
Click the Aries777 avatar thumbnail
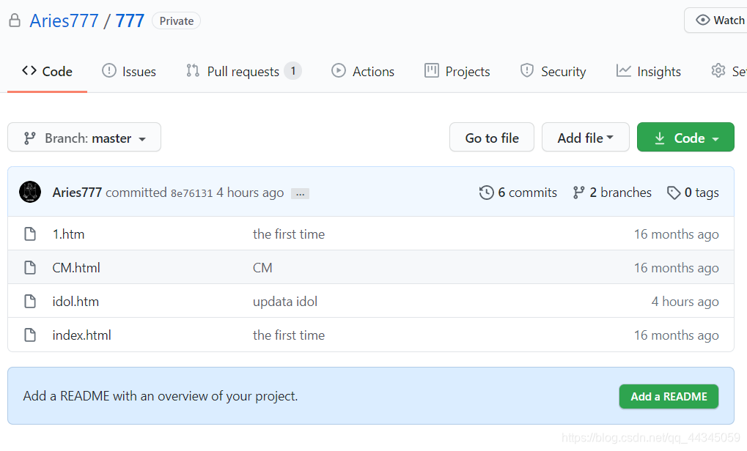[x=30, y=193]
